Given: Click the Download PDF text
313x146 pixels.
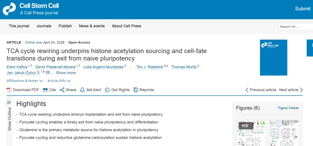Looking at the screenshot, I should coord(26,90).
